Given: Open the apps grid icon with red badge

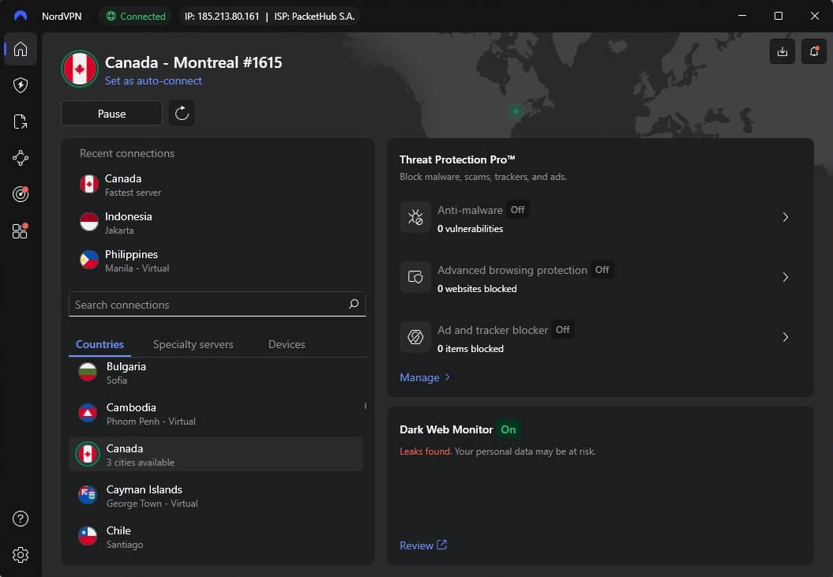Looking at the screenshot, I should click(20, 231).
